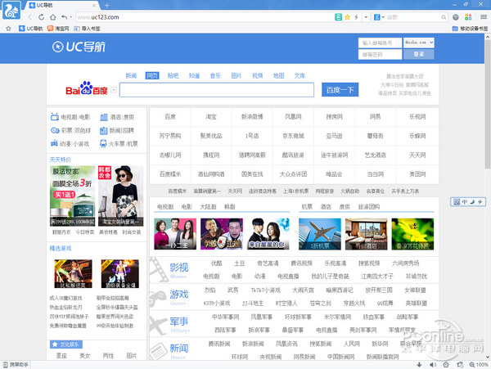This screenshot has width=491, height=369.
Task: Click 导入书签 on the bookmarks bar
Action: coord(87,29)
